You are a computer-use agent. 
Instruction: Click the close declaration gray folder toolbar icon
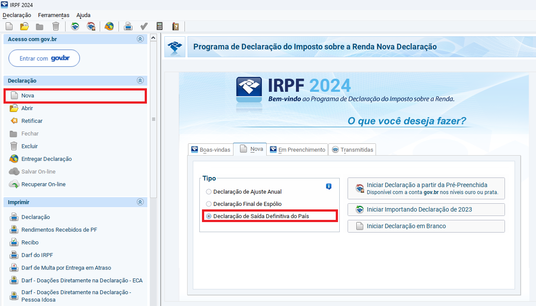[x=40, y=26]
